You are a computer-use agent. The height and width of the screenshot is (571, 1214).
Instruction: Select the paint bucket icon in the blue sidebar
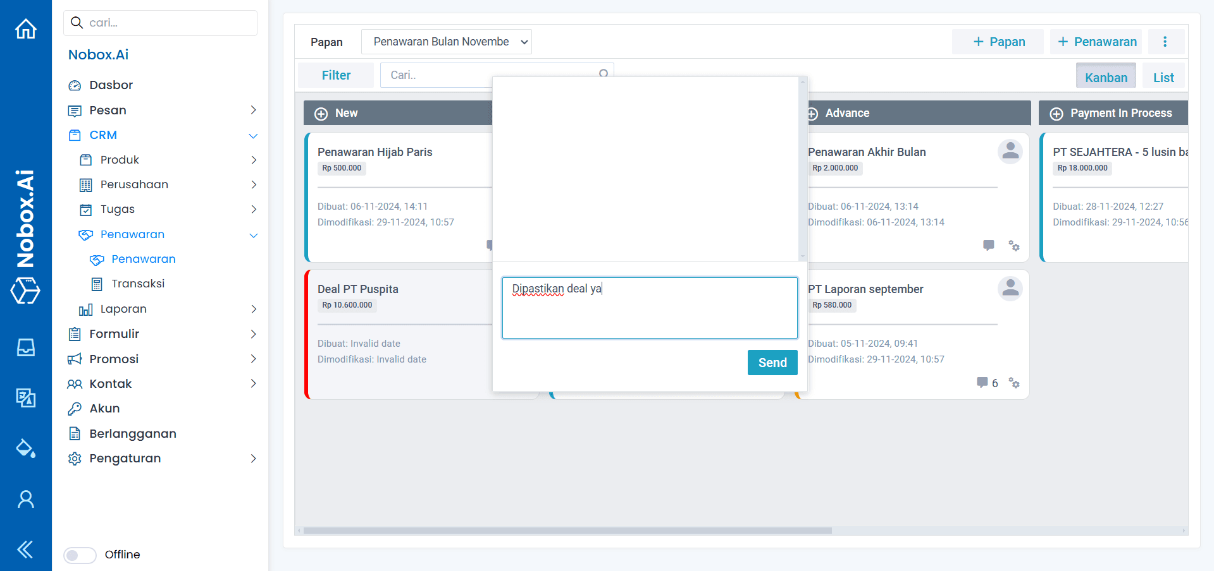pyautogui.click(x=25, y=448)
